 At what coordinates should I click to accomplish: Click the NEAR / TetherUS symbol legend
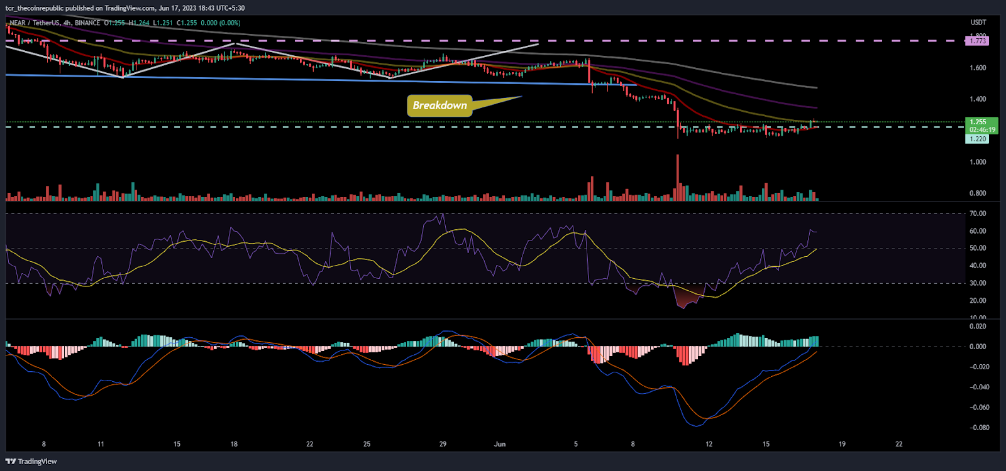55,23
